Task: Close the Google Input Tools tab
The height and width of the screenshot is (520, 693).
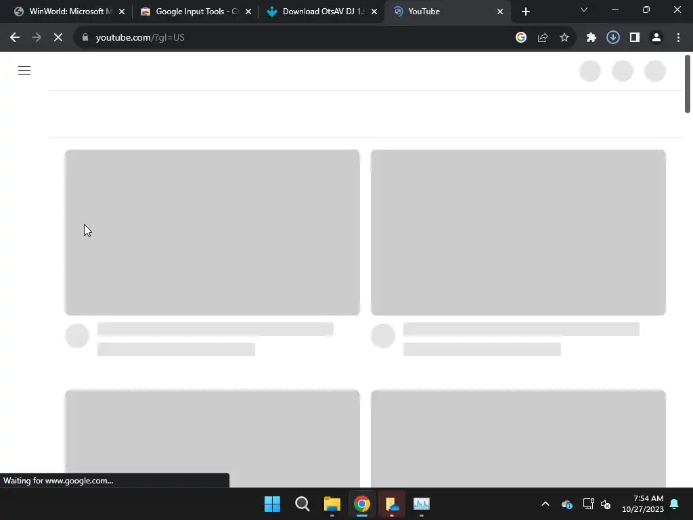Action: [248, 12]
